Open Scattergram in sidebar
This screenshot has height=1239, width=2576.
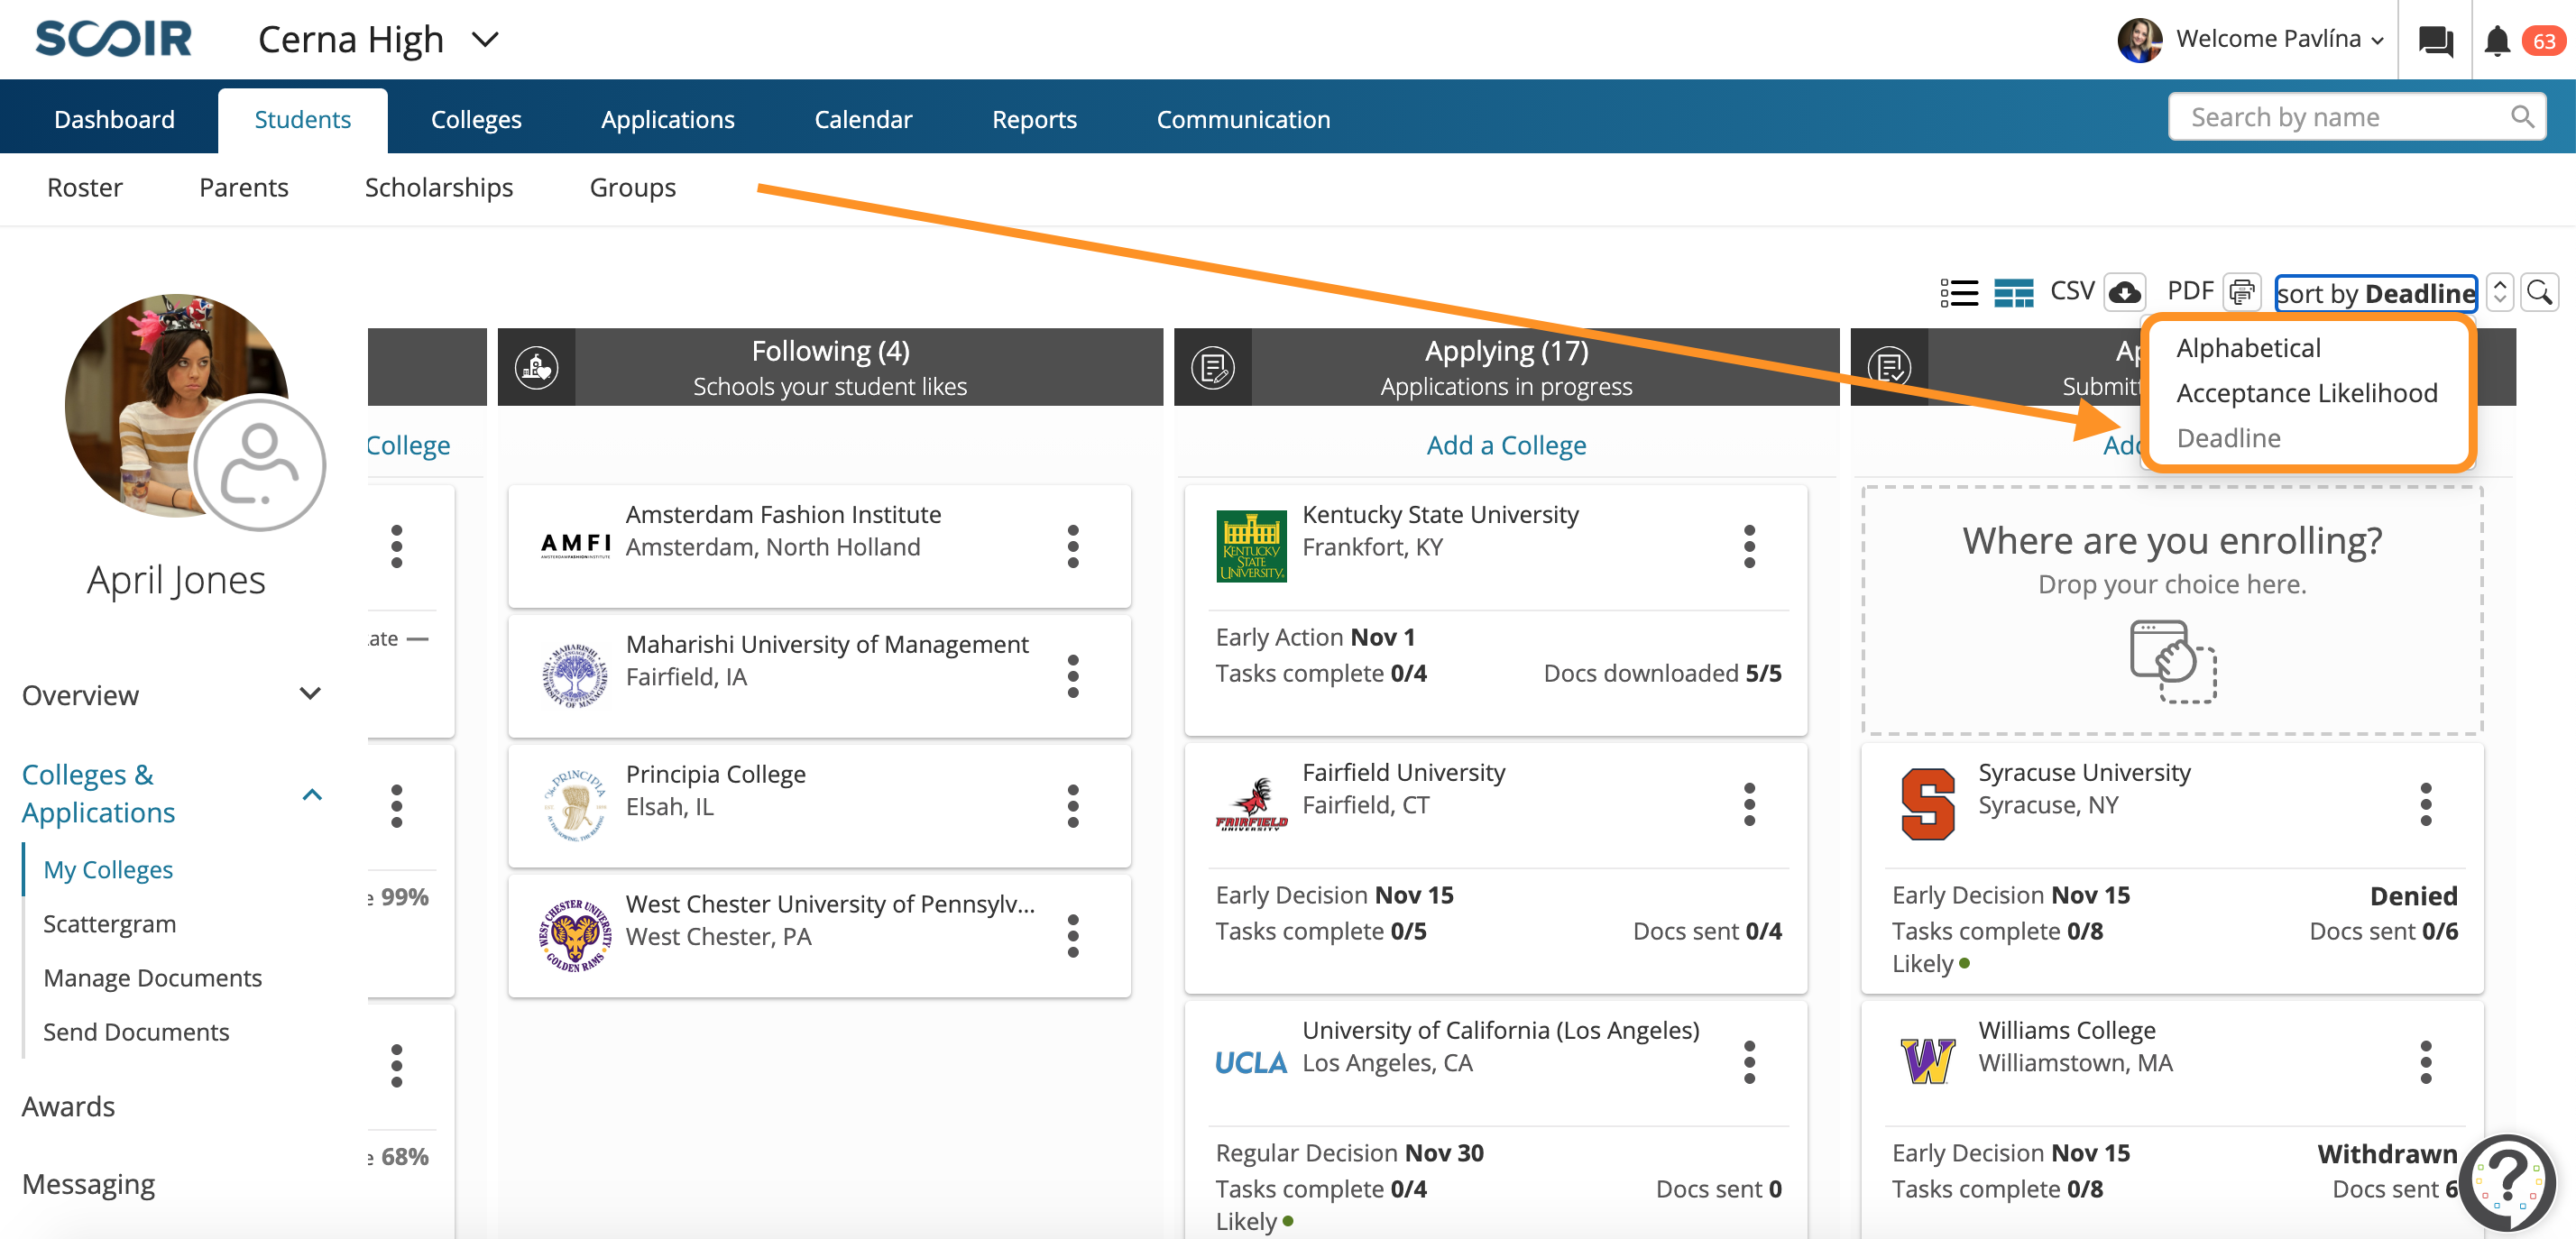pos(109,923)
